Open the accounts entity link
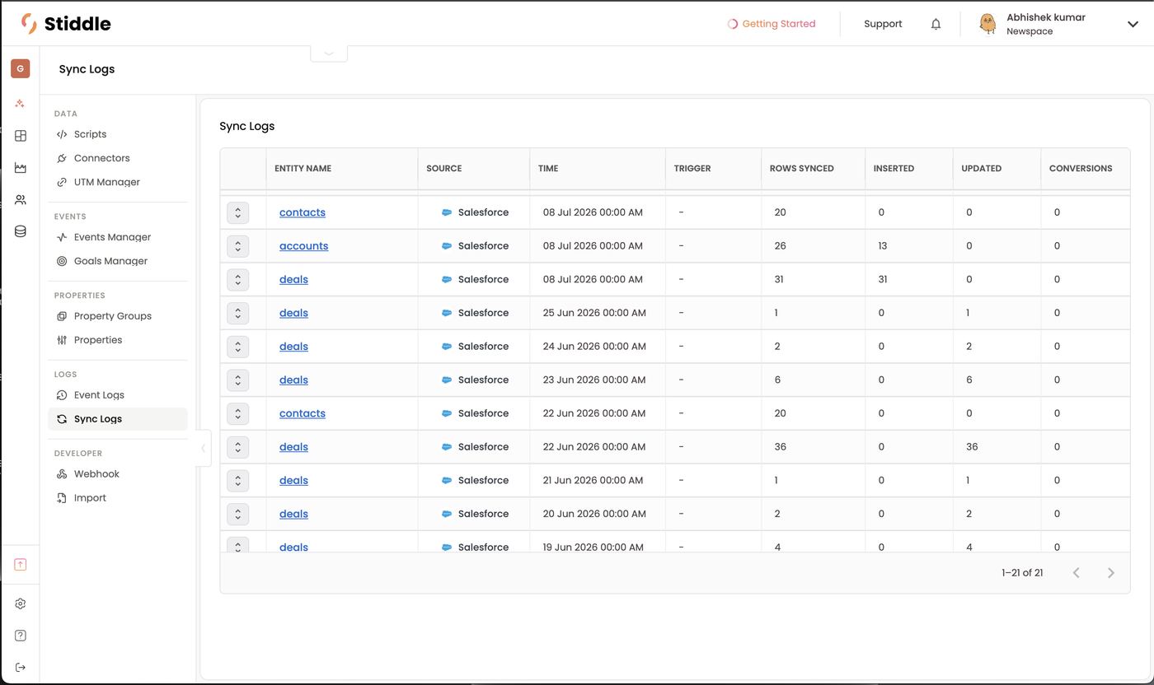This screenshot has width=1154, height=685. tap(303, 246)
